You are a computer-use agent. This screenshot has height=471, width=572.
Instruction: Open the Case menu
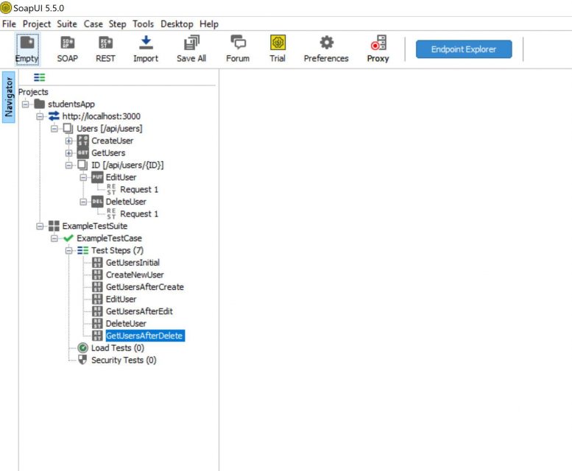coord(93,24)
